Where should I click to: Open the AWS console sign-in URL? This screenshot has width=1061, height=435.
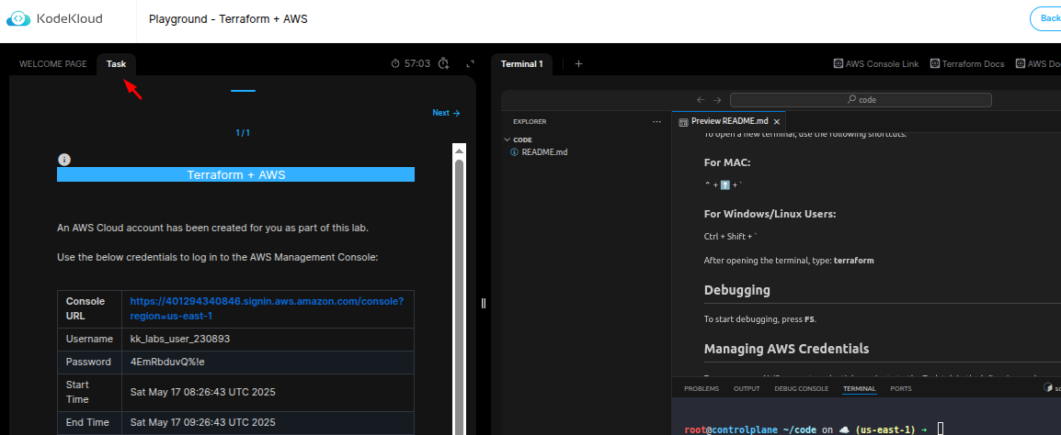coord(267,308)
